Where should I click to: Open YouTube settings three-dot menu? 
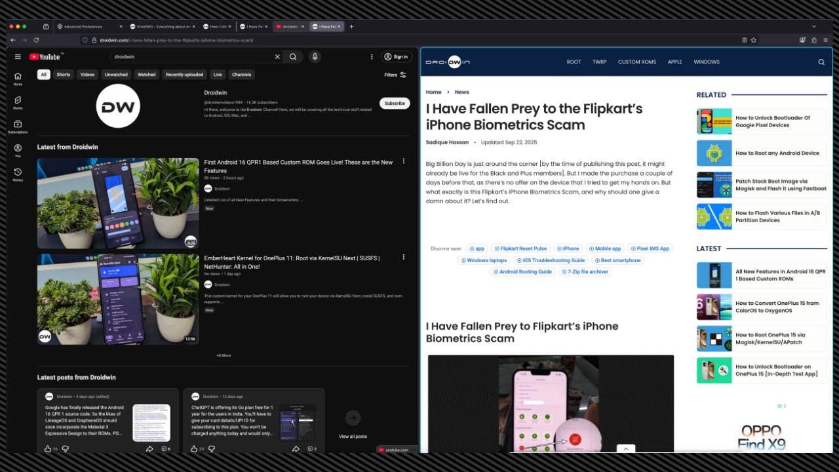point(372,57)
